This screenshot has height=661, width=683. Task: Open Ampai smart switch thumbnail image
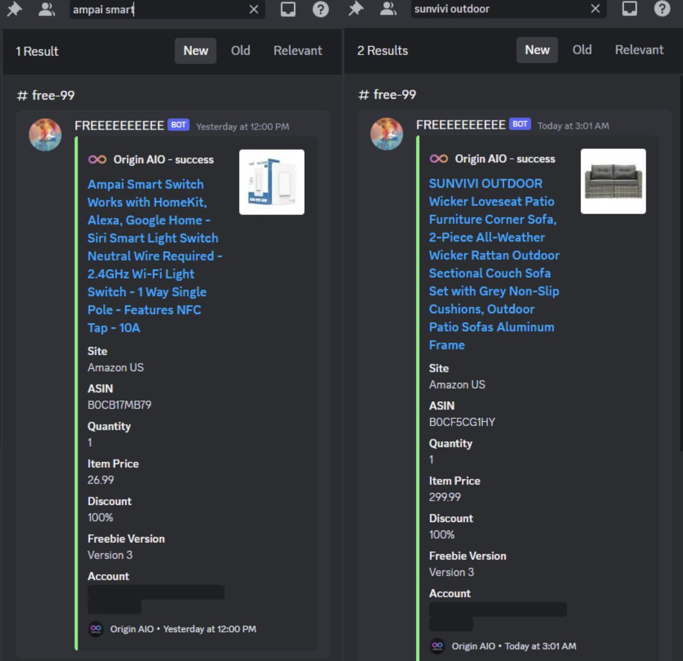click(271, 182)
